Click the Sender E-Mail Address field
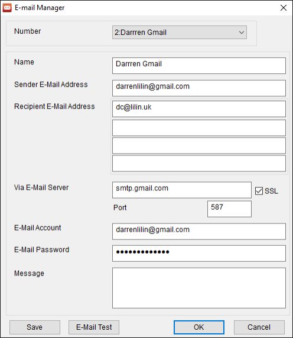The width and height of the screenshot is (293, 338). (199, 88)
